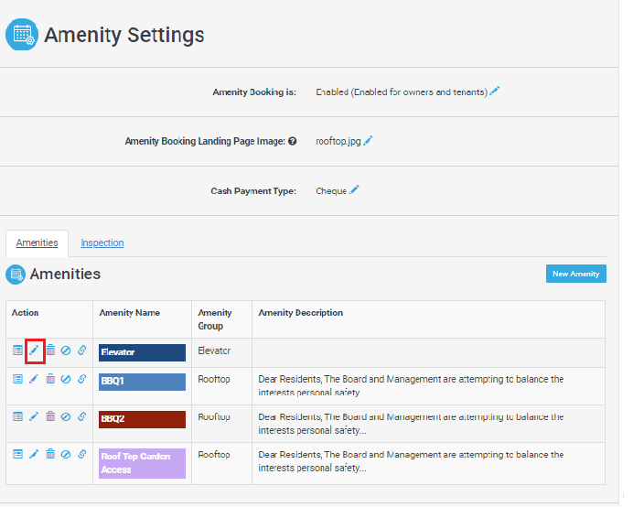The width and height of the screenshot is (644, 507).
Task: Click the Amenity Name column header
Action: [x=129, y=313]
